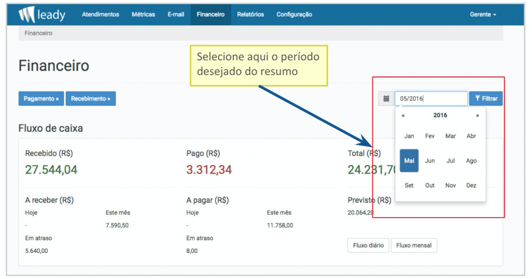The height and width of the screenshot is (279, 532).
Task: Click received amount 27.544,04
Action: click(51, 170)
